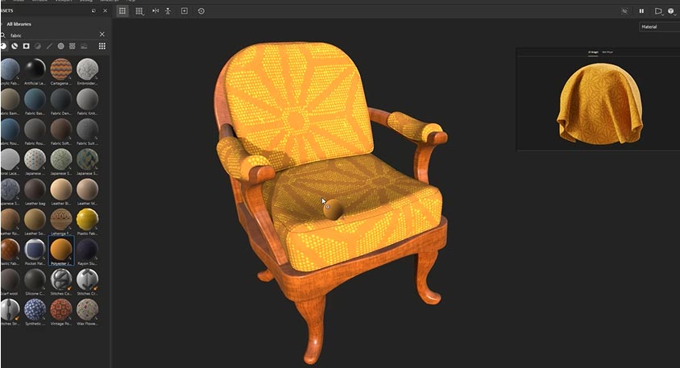This screenshot has width=680, height=368.
Task: Select the yellow Plastic Fabric material swatch
Action: [87, 219]
